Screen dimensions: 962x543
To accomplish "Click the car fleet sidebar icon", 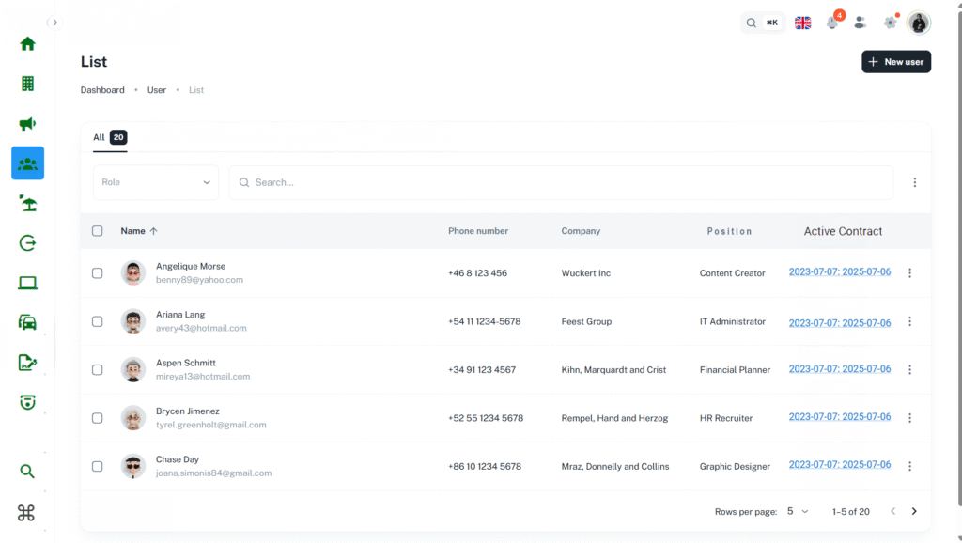I will click(x=27, y=322).
